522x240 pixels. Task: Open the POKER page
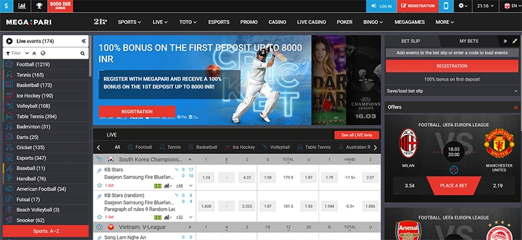point(345,22)
